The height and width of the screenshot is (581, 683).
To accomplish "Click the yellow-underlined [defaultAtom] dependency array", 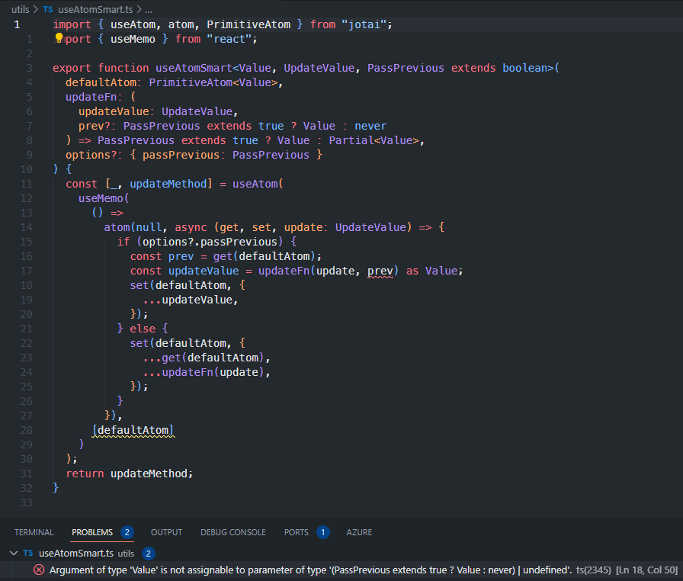I will coord(133,430).
